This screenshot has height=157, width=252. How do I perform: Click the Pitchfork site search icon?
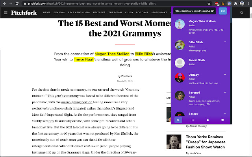[241, 13]
